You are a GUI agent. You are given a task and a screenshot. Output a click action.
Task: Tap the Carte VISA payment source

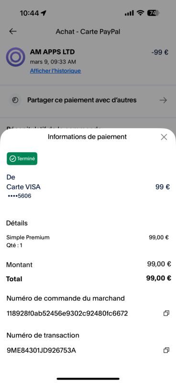point(23,187)
